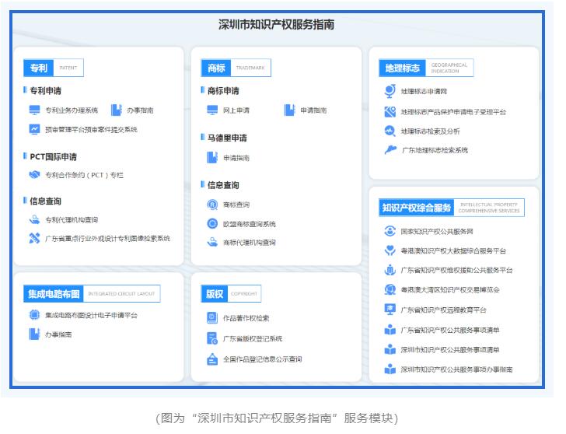Click the location pin icon for 地理标志申请网

[390, 91]
